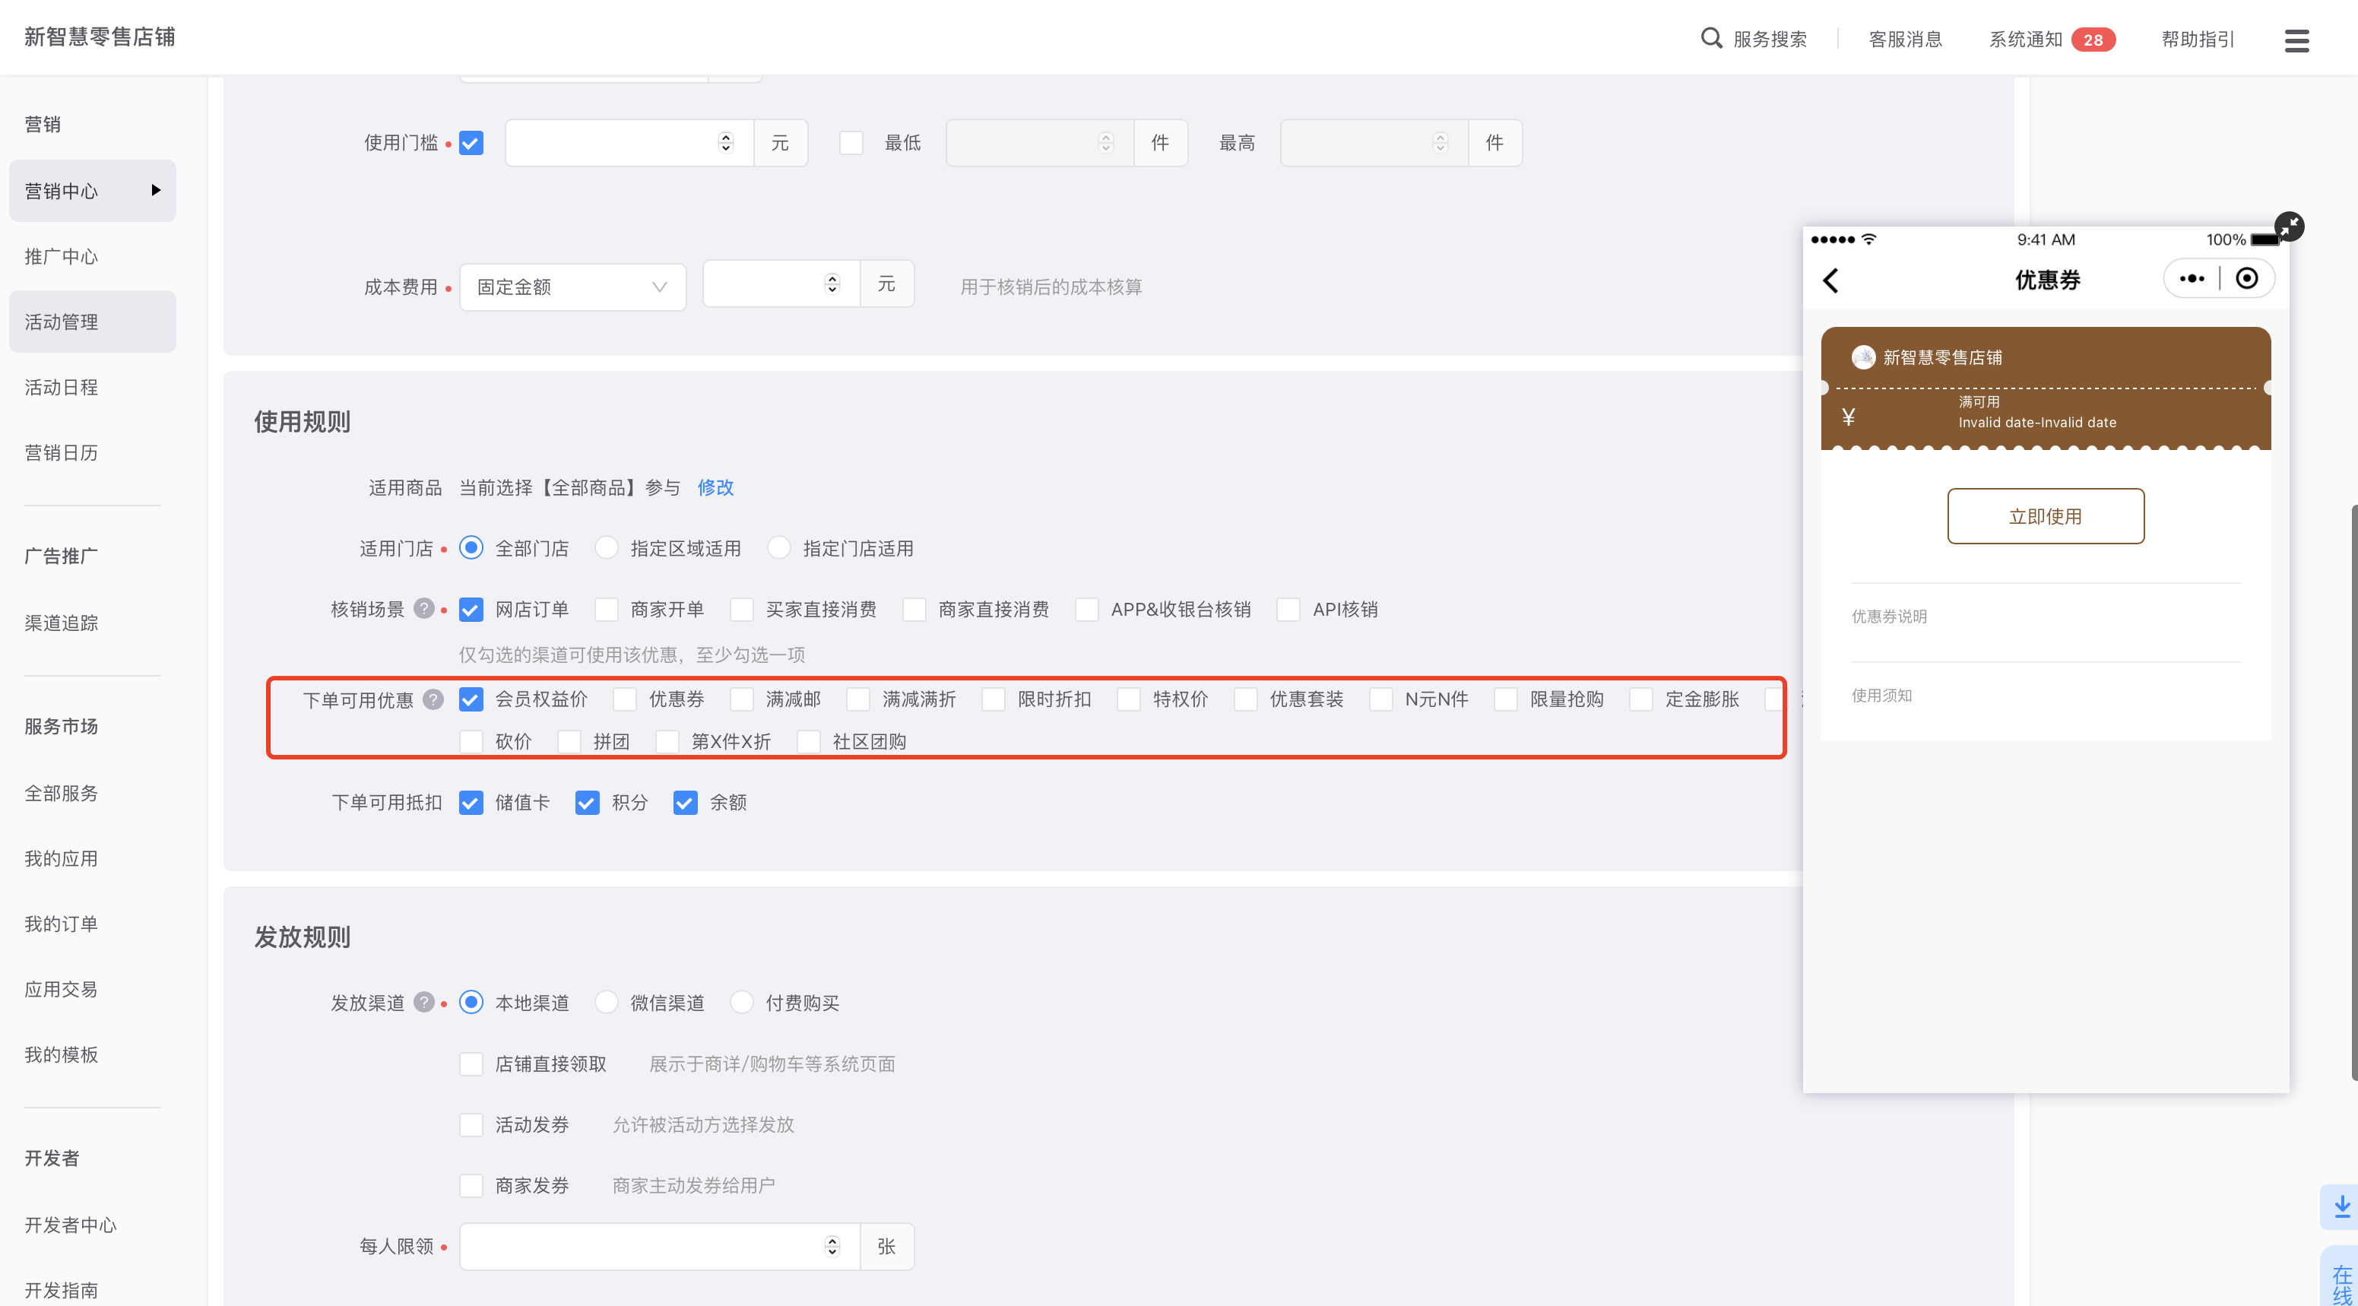Check APP&收银台核销 checkbox
2358x1306 pixels.
[x=1086, y=610]
